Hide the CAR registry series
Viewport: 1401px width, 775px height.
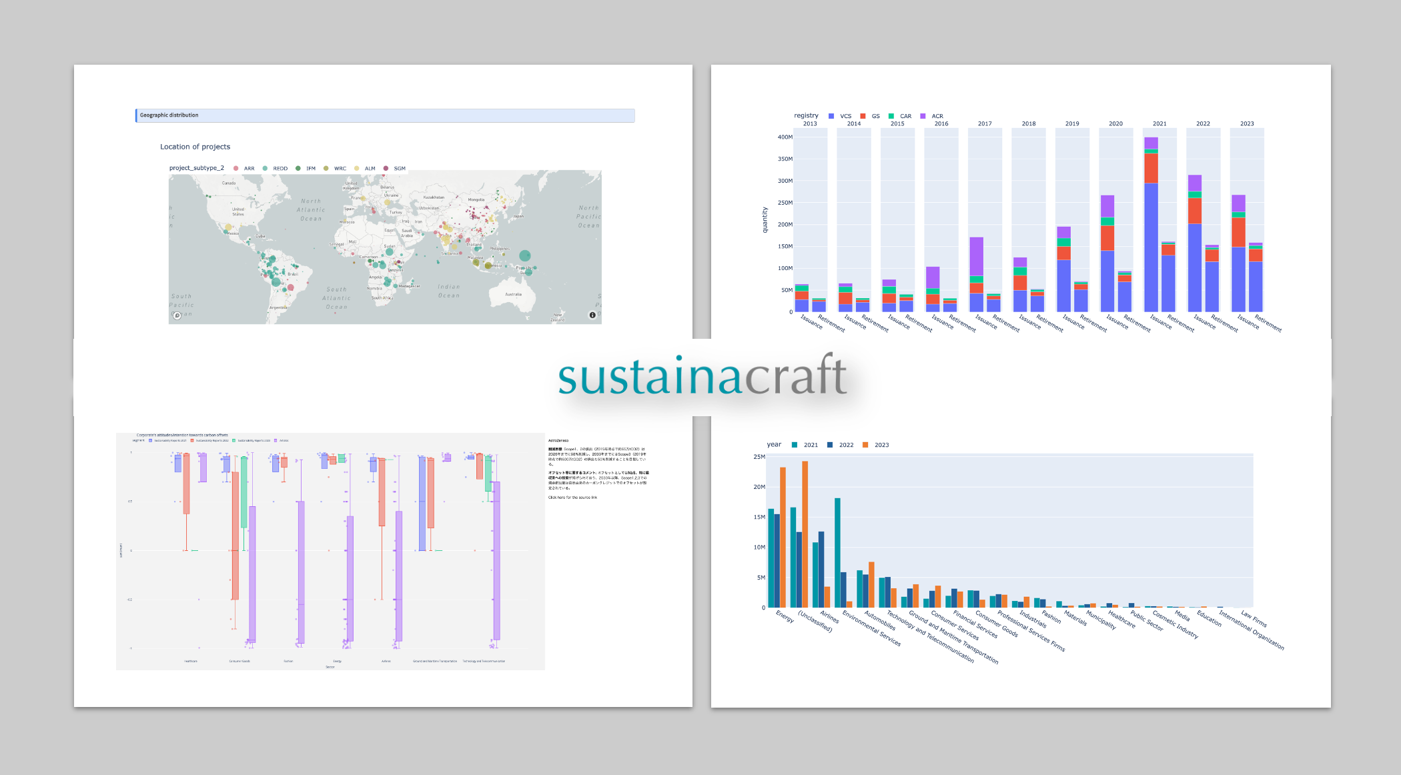891,116
